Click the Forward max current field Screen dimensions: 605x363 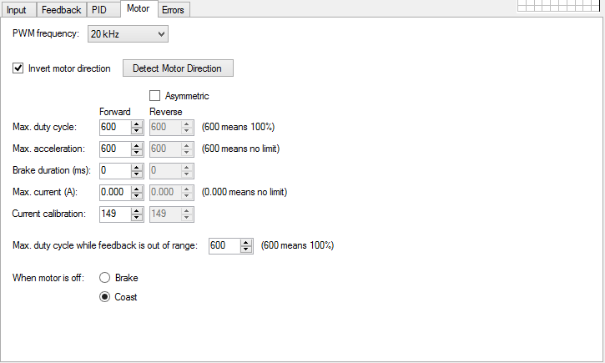coord(115,192)
